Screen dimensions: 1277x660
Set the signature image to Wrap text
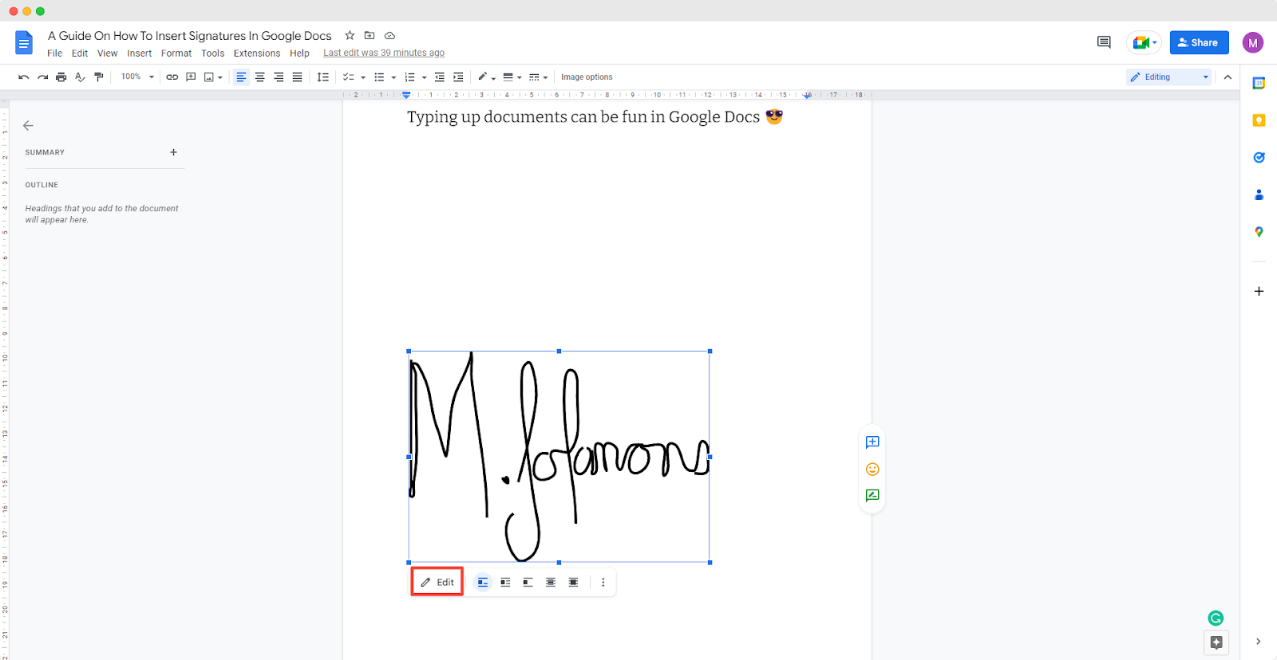[505, 583]
